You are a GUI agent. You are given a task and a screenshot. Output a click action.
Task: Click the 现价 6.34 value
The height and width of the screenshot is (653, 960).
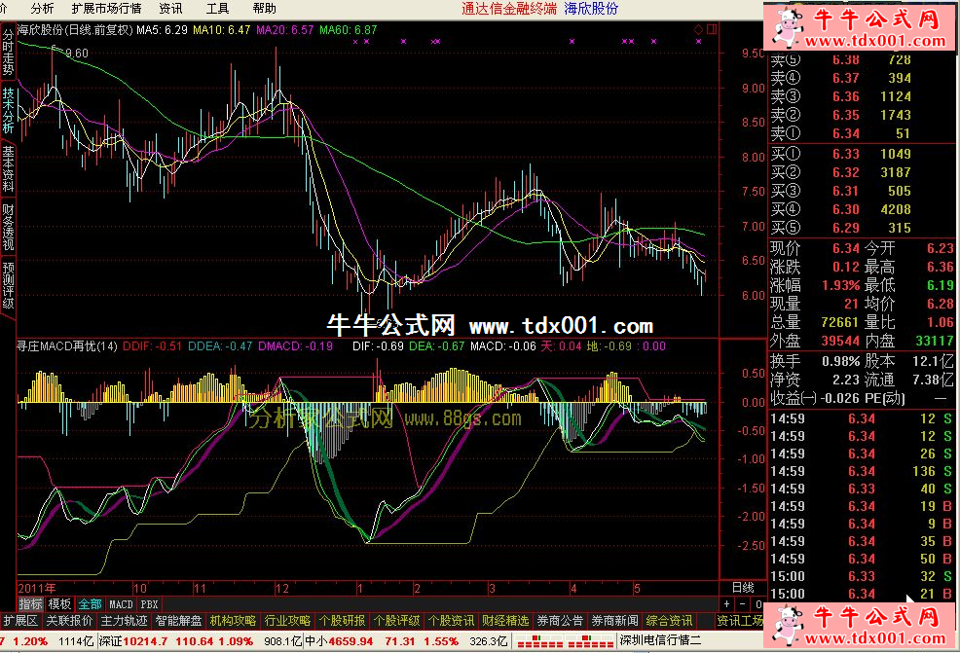click(x=845, y=248)
